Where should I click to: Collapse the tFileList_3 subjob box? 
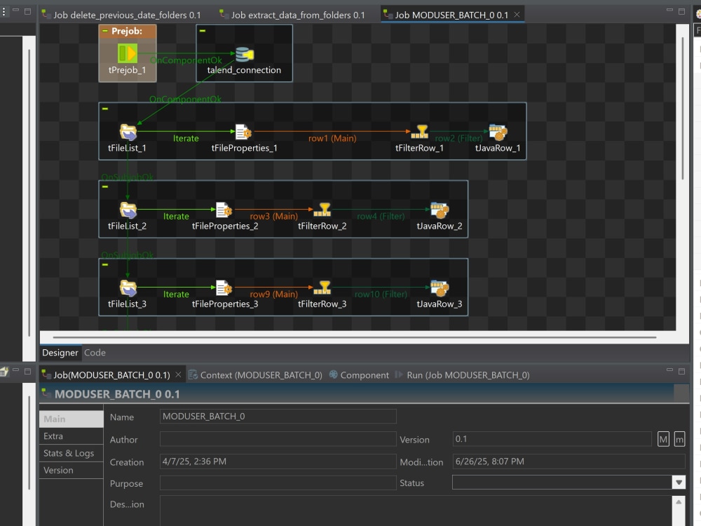(x=105, y=264)
